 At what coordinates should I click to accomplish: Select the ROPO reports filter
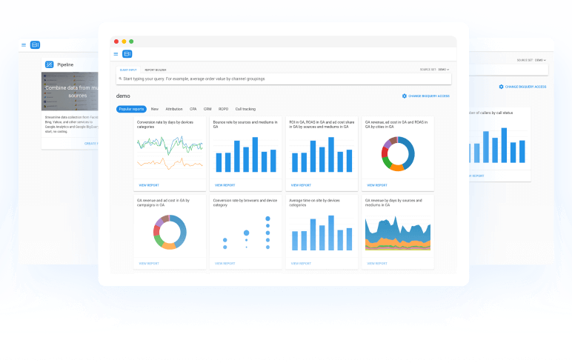click(x=223, y=109)
